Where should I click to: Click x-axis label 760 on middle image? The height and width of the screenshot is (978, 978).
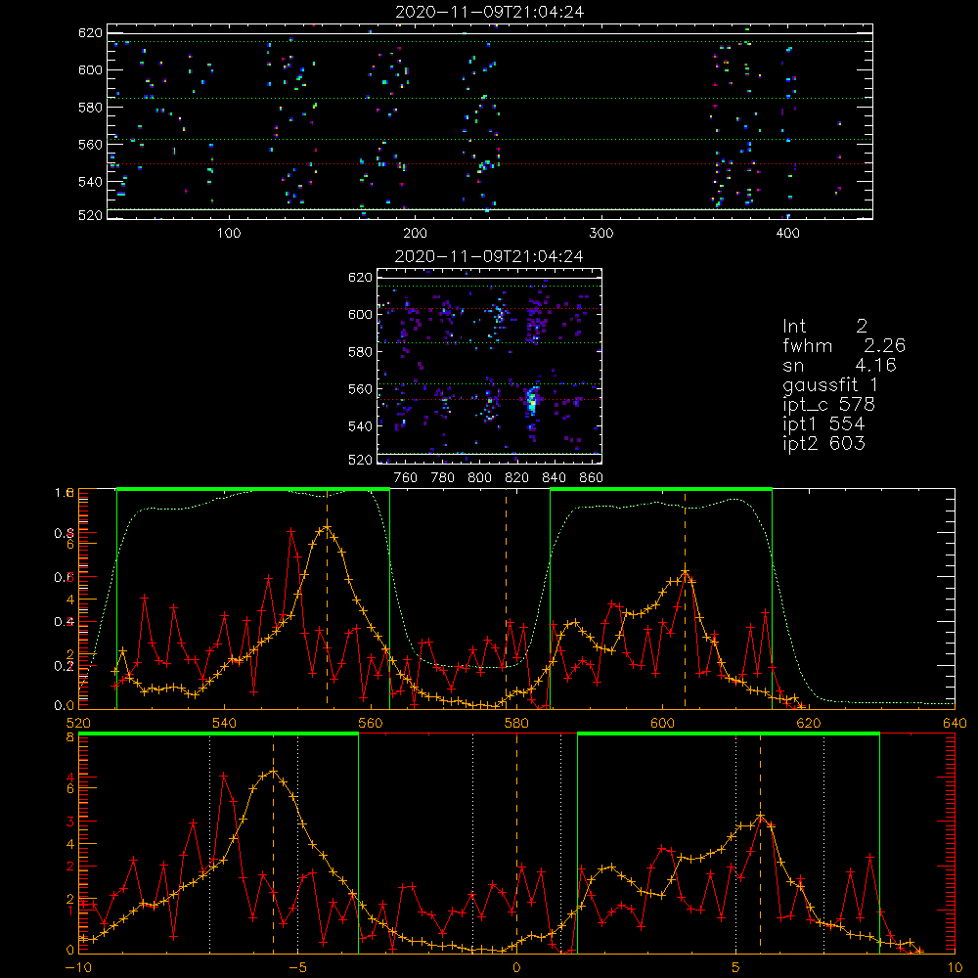406,478
